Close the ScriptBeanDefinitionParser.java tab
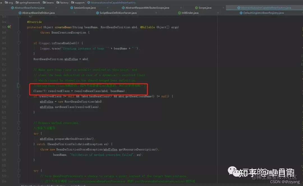Image resolution: width=303 pixels, height=186 pixels. click(x=156, y=13)
